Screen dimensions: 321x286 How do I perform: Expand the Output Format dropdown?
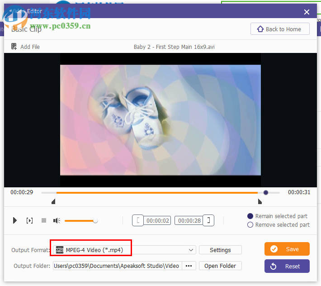click(191, 250)
